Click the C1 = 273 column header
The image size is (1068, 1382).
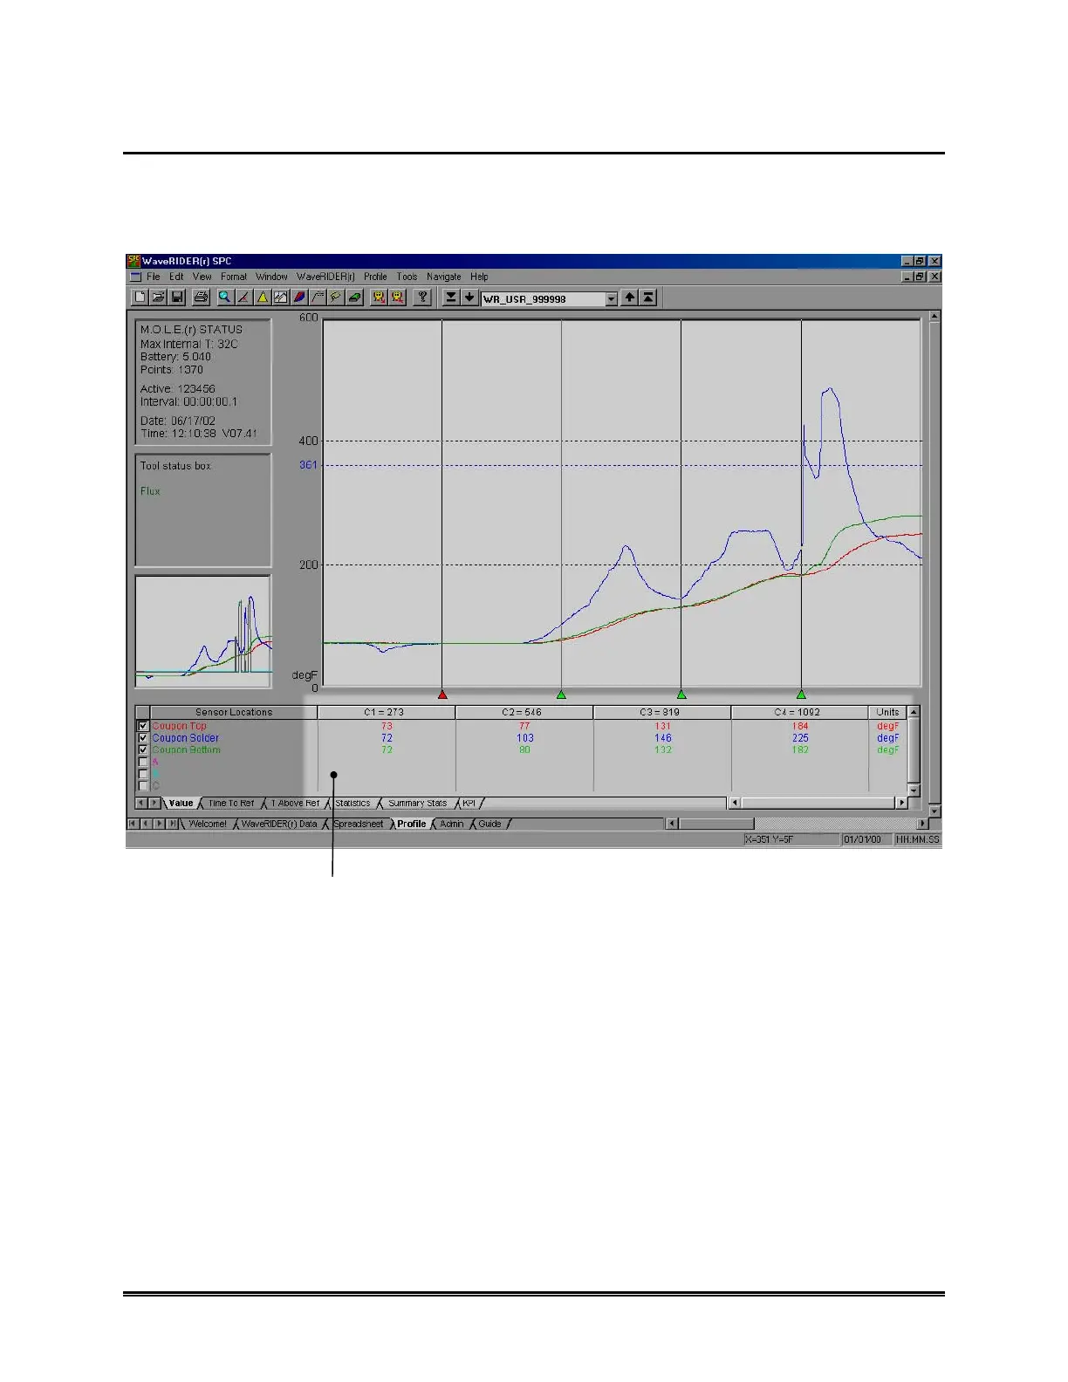(x=386, y=712)
